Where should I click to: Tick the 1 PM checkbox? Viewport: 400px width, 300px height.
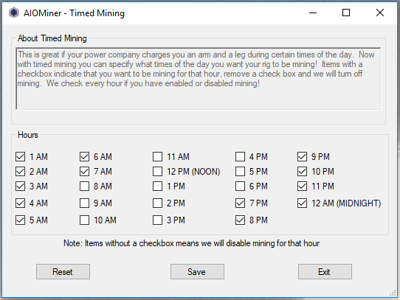pyautogui.click(x=157, y=186)
